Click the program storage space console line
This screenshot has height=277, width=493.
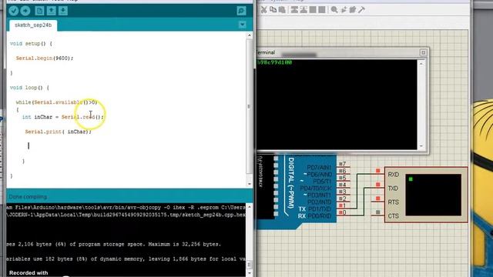pyautogui.click(x=114, y=244)
